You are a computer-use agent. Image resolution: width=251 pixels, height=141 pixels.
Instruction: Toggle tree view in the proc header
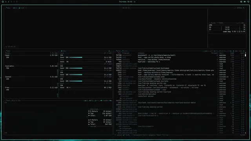[229, 51]
